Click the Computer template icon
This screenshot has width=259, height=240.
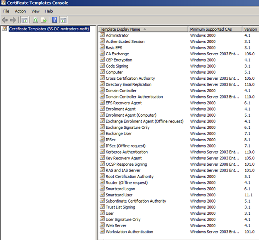(103, 72)
